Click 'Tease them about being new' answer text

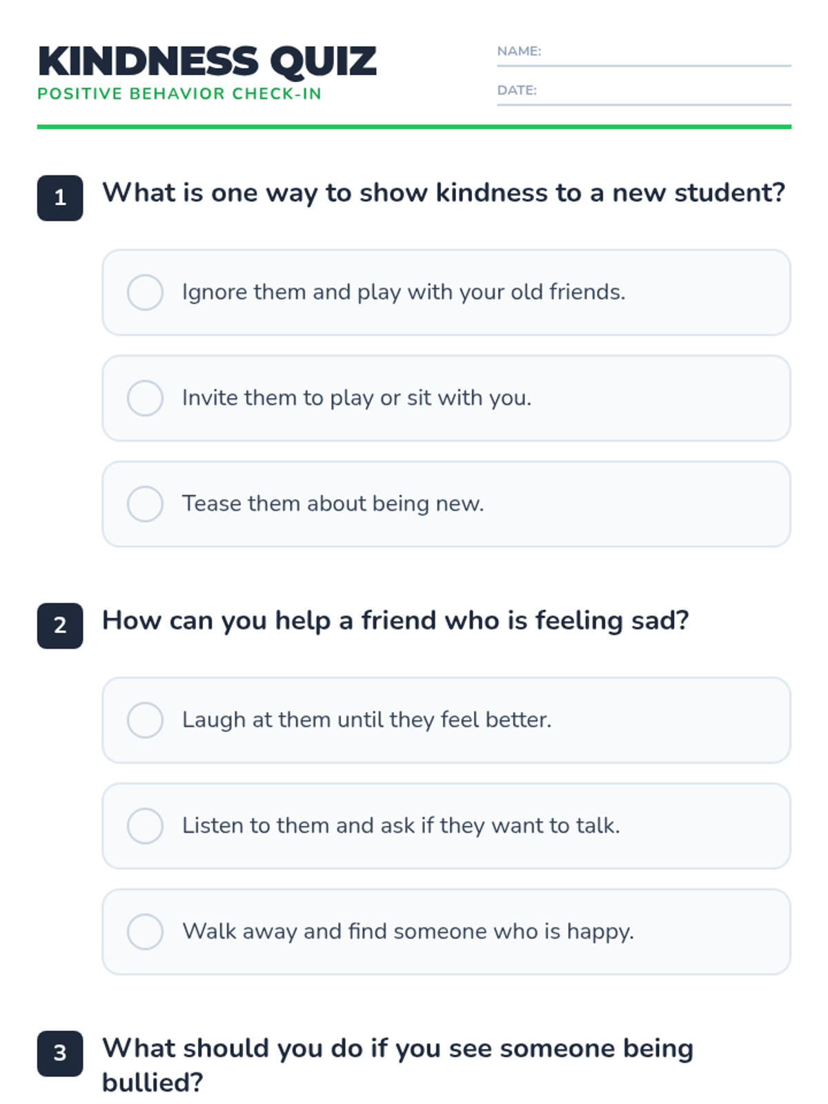[333, 504]
